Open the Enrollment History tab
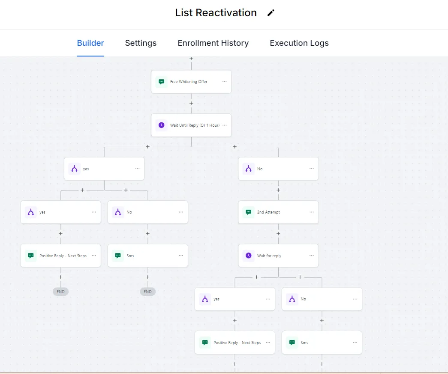 pyautogui.click(x=213, y=43)
